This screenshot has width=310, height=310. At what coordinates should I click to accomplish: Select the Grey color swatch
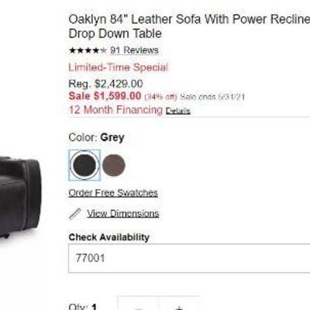click(x=84, y=165)
